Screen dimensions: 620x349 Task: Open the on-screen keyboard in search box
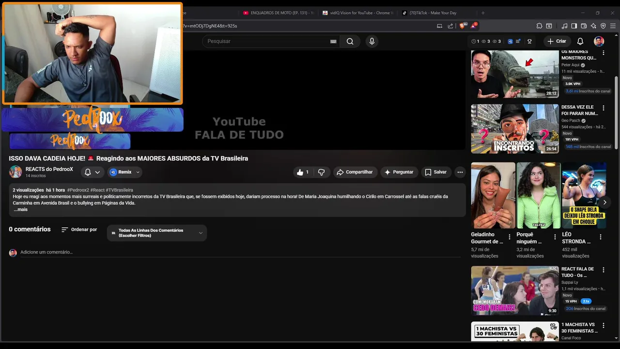(333, 41)
